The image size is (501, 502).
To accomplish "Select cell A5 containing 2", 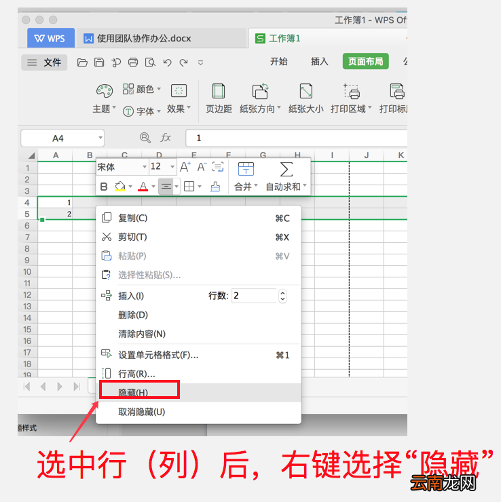I will pyautogui.click(x=55, y=214).
